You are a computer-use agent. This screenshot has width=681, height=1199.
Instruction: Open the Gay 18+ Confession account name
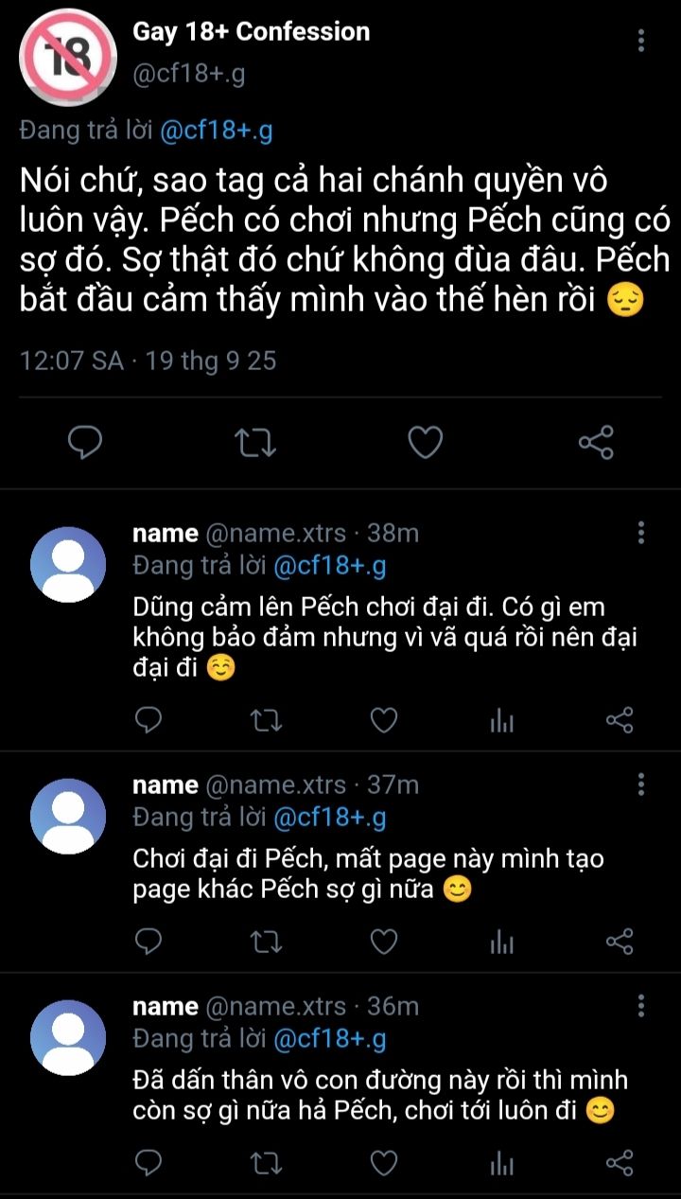251,31
